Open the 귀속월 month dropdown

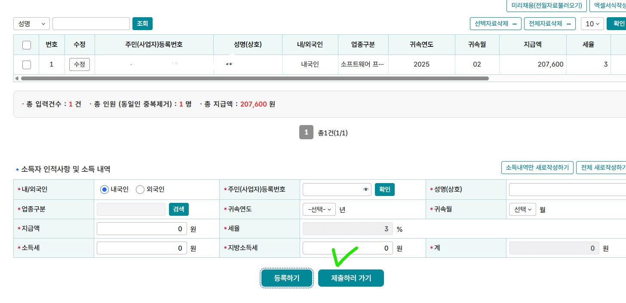[x=522, y=209]
